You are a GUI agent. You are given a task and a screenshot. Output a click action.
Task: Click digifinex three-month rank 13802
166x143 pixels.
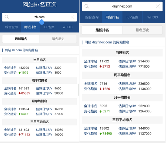click(x=104, y=128)
